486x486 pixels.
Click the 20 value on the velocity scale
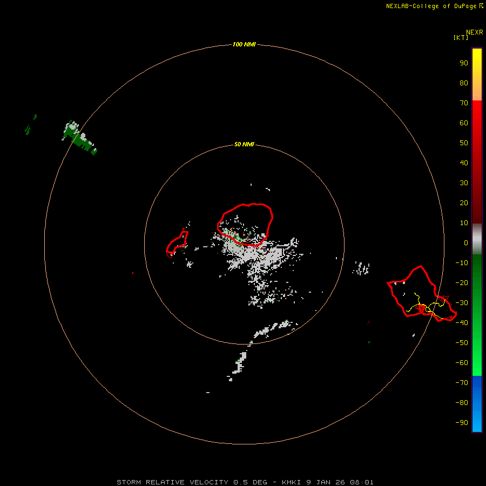(x=464, y=202)
